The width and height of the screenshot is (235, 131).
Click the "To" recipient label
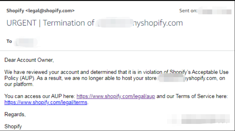coord(9,41)
